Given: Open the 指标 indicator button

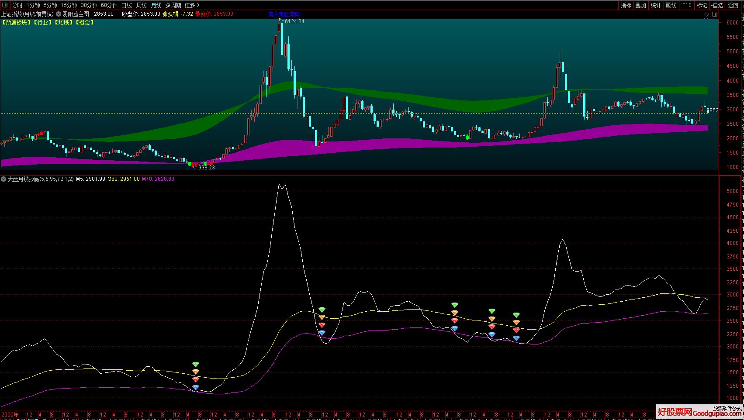Looking at the screenshot, I should pyautogui.click(x=626, y=5).
